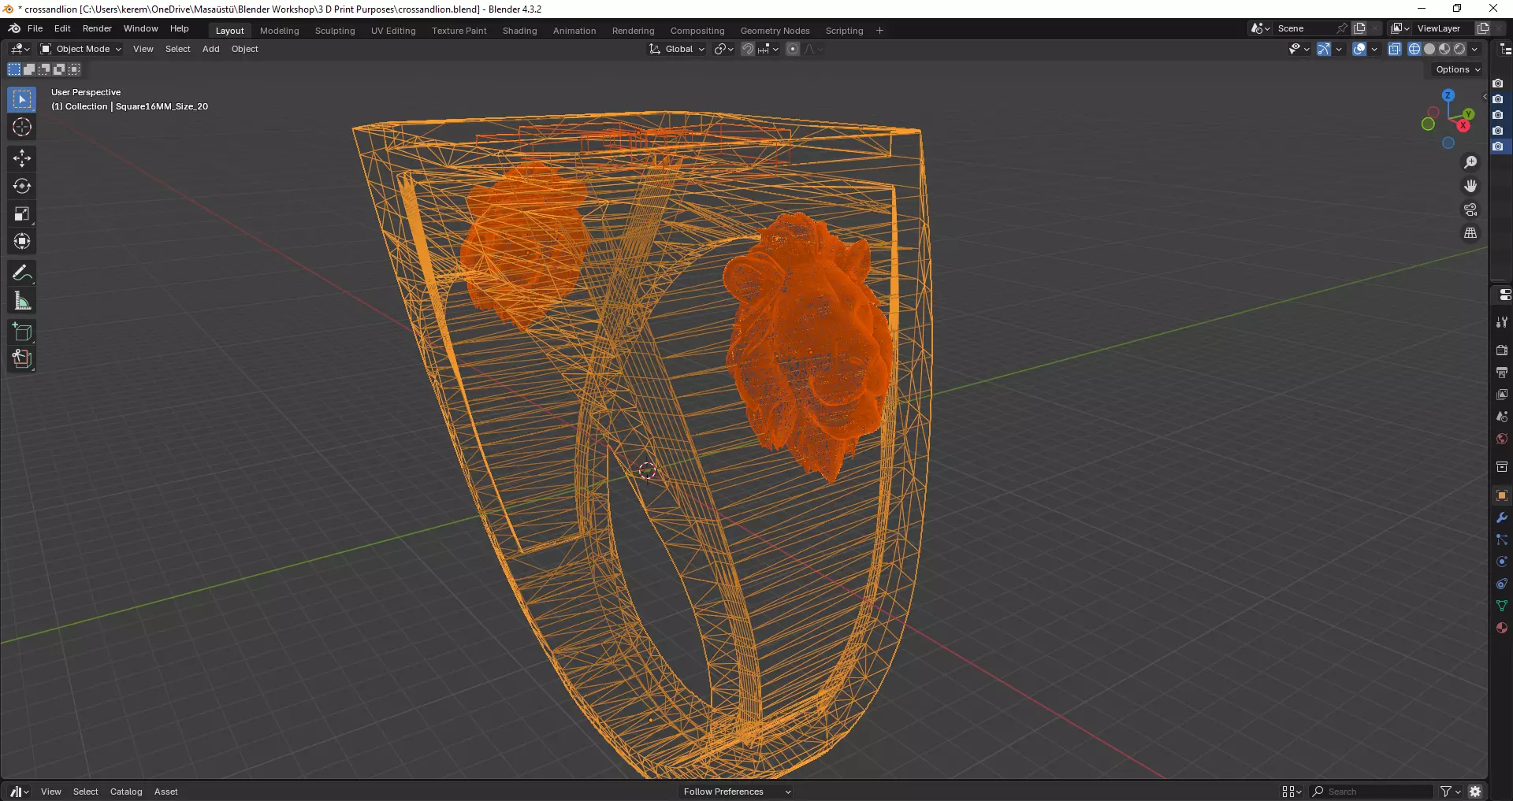This screenshot has height=801, width=1513.
Task: Click the bottom toolbar tool below Add Cube
Action: click(22, 359)
